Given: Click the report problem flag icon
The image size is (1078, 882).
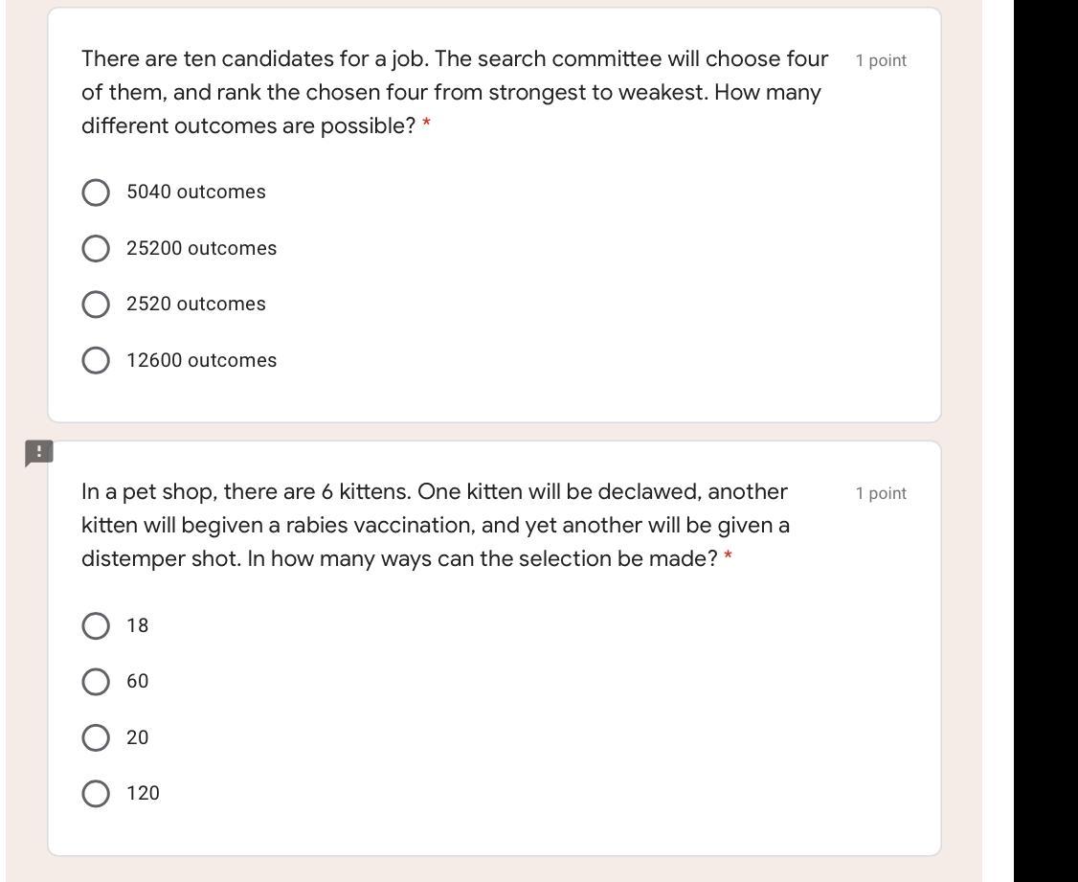Looking at the screenshot, I should click(38, 452).
